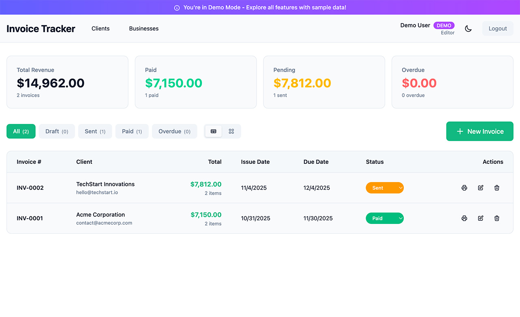Edit invoice INV-0002
Screen dimensions: 520x317
[481, 188]
